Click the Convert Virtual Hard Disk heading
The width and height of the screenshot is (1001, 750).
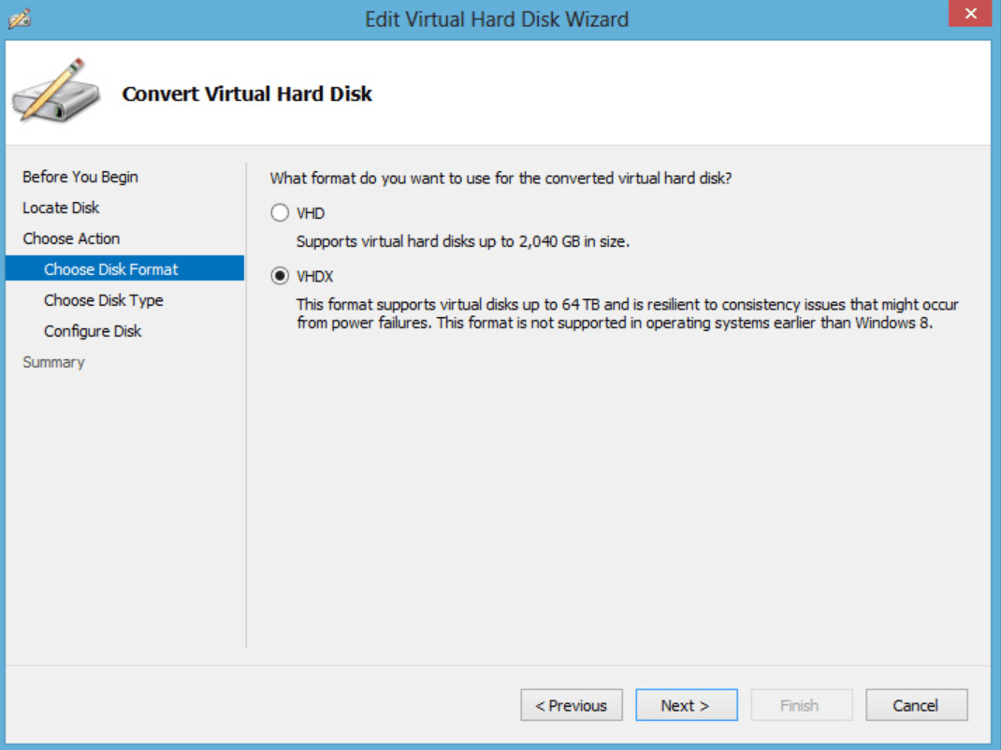point(247,94)
